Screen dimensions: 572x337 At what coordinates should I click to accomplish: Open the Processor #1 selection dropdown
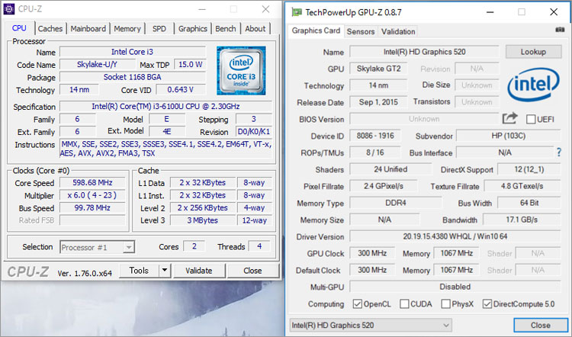(97, 247)
